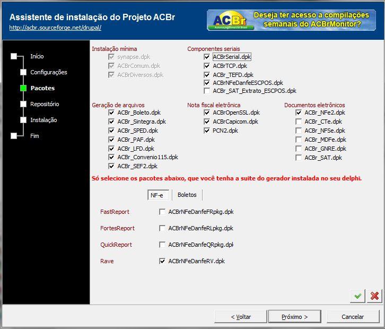Toggle ACBrCapicom.dpk checkbox

[x=207, y=122]
